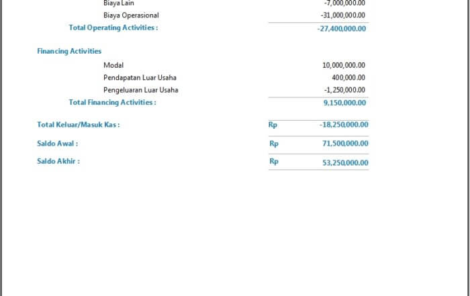
Task: Select the 10,000,000.00 Modal amount
Action: pos(344,65)
